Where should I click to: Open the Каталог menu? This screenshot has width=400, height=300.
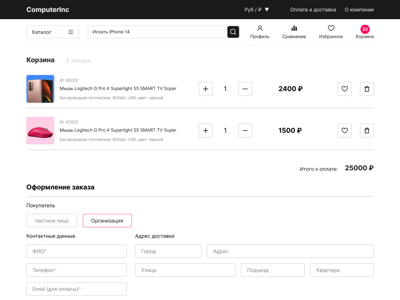[53, 32]
